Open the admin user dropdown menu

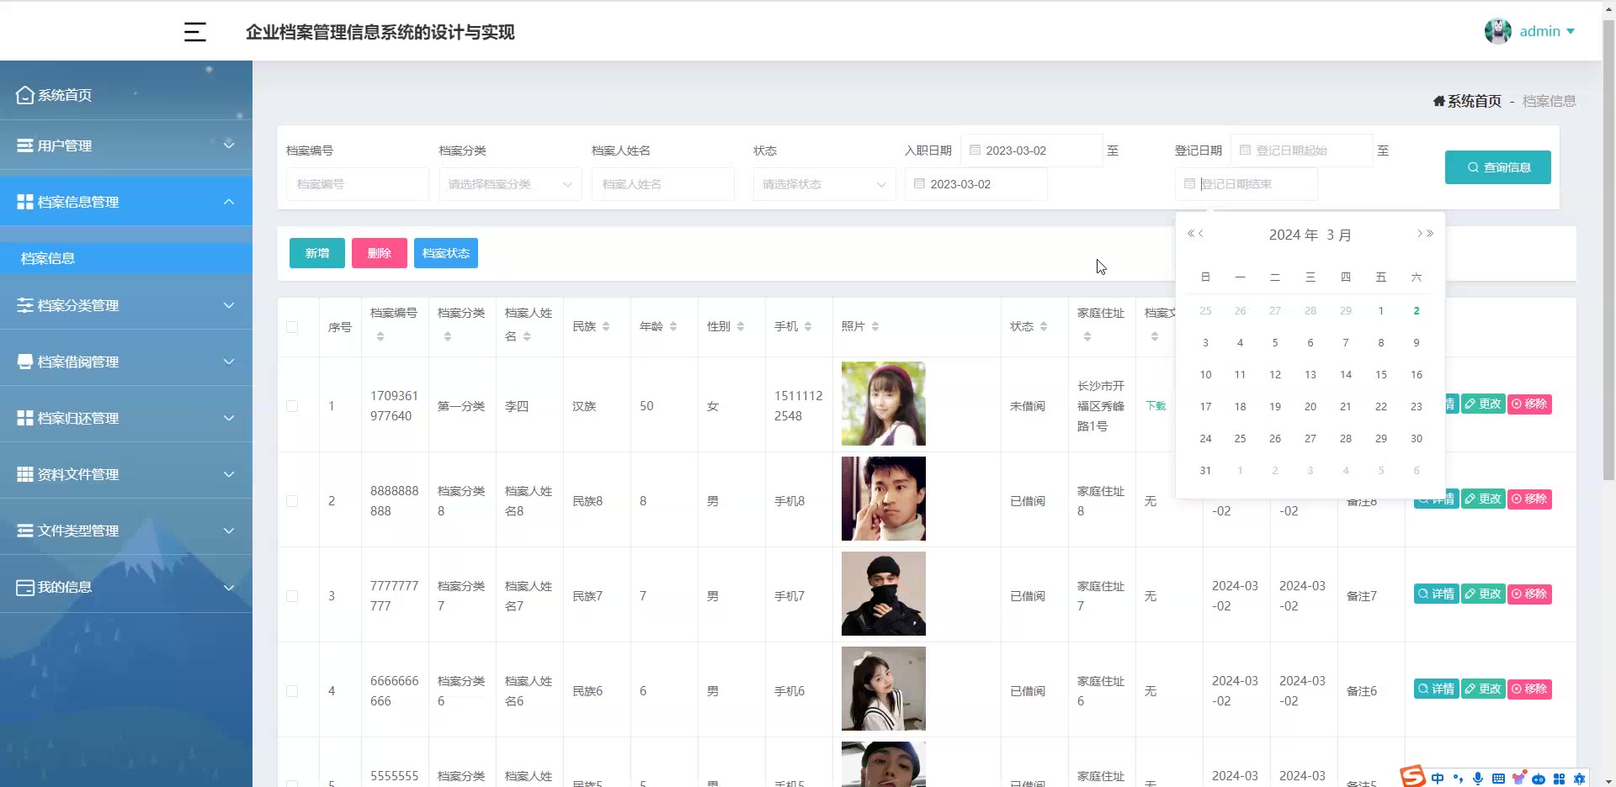coord(1547,31)
